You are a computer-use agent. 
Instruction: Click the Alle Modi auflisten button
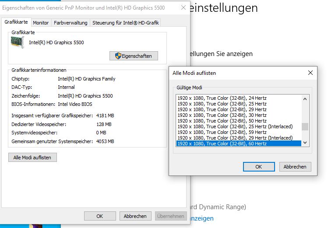tap(32, 158)
